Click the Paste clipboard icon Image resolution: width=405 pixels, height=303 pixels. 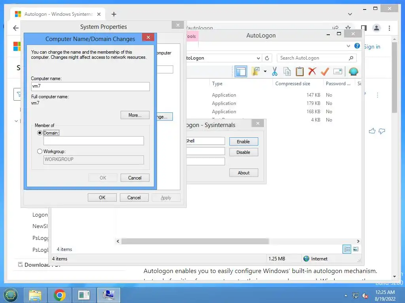coord(300,72)
